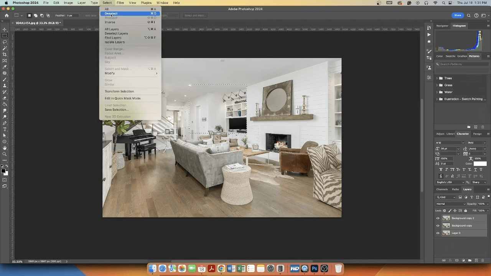The height and width of the screenshot is (276, 491).
Task: Click the Delete layer trash icon
Action: 483,260
